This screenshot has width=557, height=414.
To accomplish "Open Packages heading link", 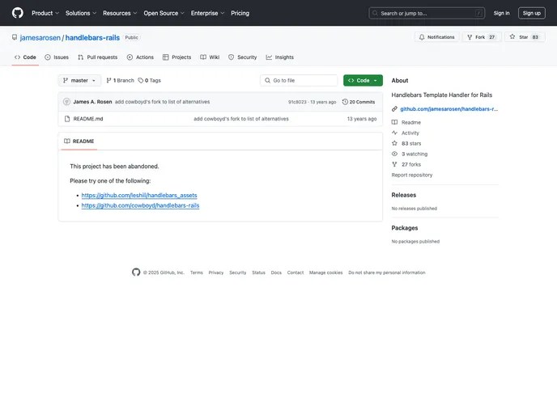I will click(405, 228).
